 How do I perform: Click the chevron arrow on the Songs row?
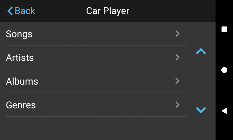pos(177,34)
